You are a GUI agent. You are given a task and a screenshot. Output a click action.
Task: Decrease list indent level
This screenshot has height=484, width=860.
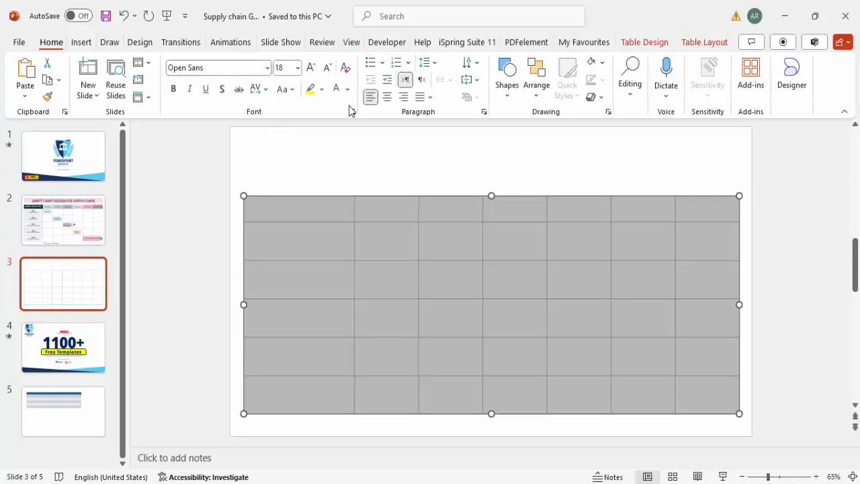click(370, 80)
